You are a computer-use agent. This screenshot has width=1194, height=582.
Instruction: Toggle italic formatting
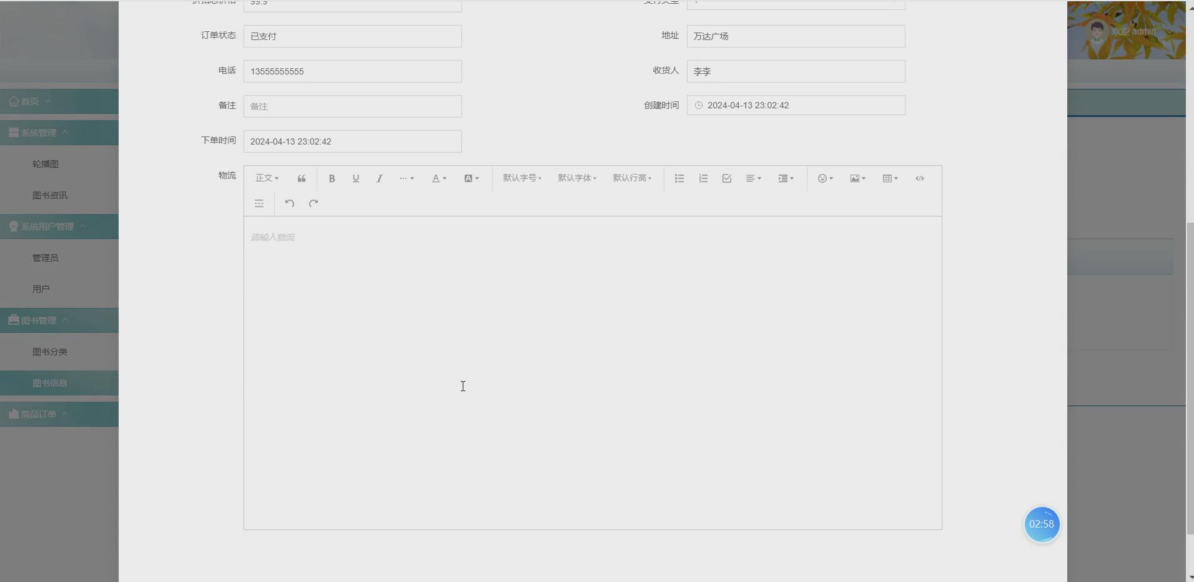[379, 178]
